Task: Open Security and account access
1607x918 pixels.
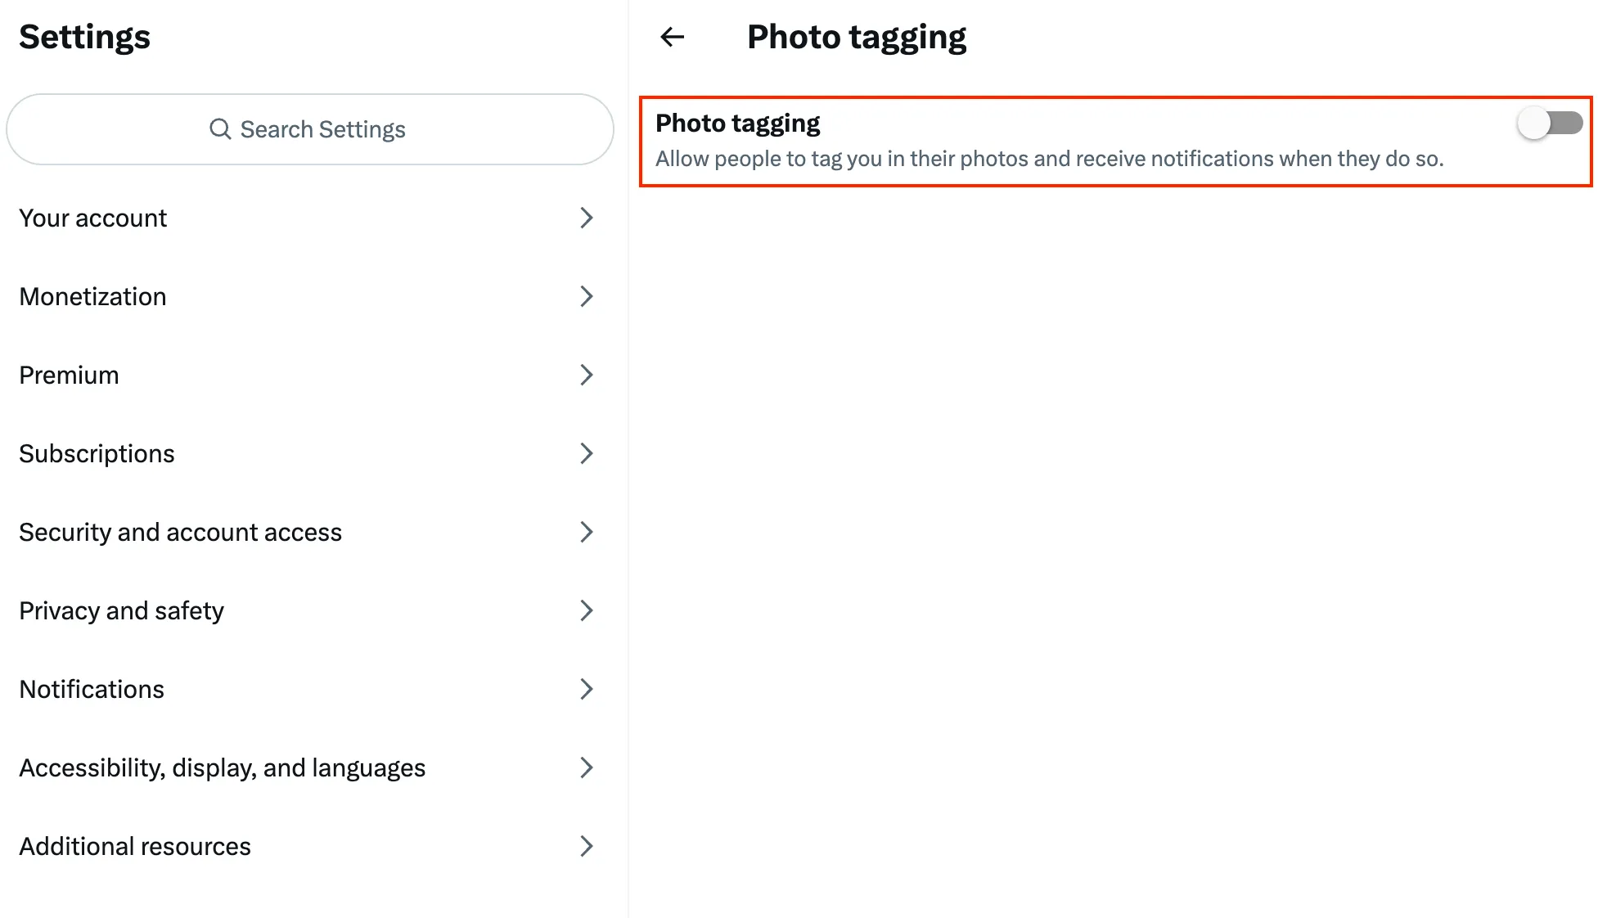Action: tap(180, 533)
